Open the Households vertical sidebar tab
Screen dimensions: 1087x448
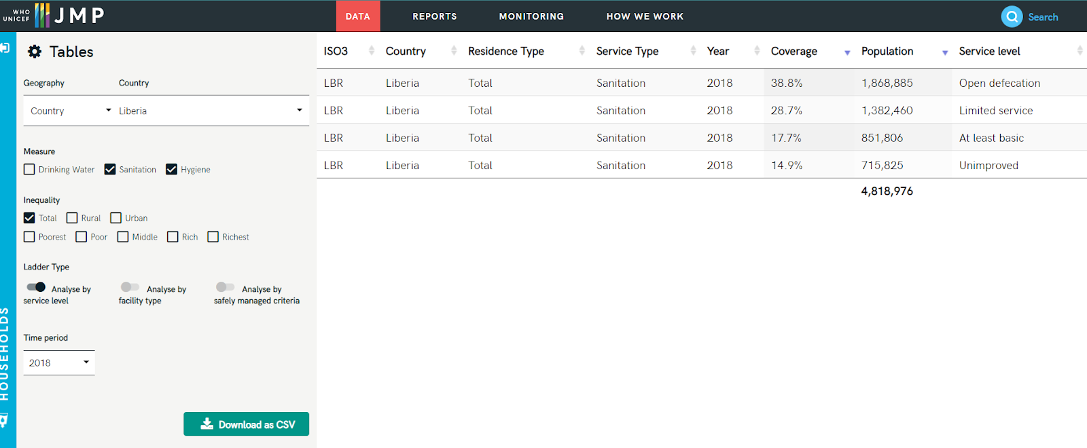5,354
